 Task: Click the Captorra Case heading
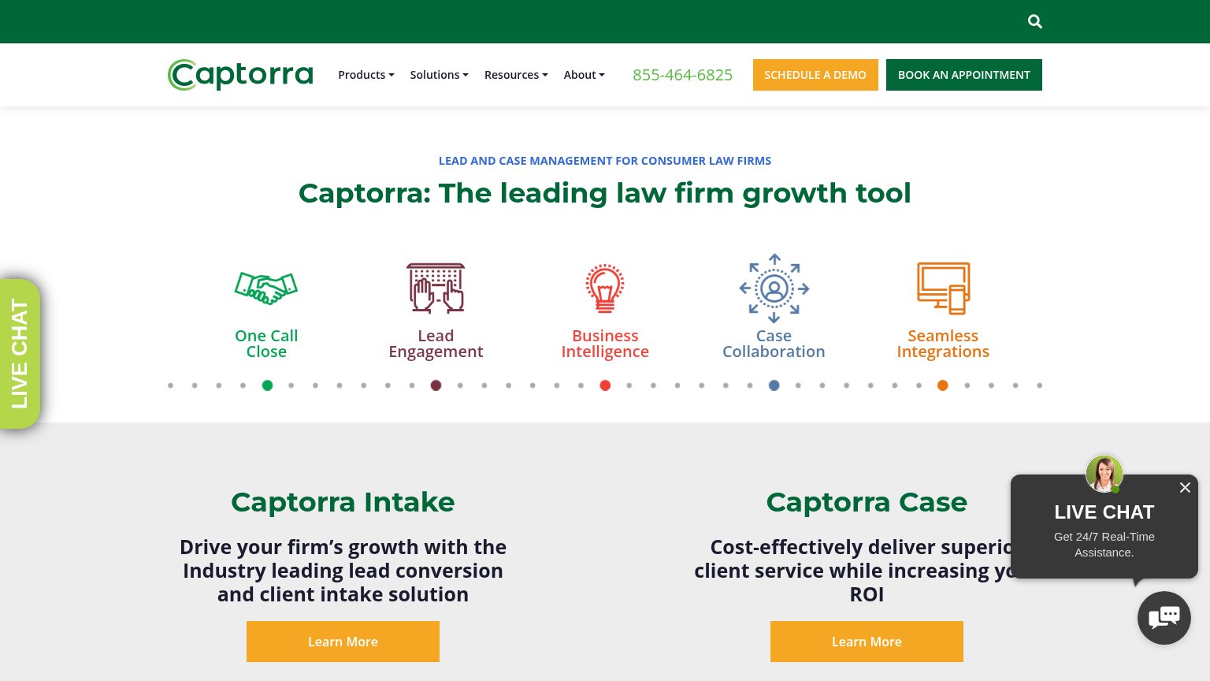[x=867, y=502]
